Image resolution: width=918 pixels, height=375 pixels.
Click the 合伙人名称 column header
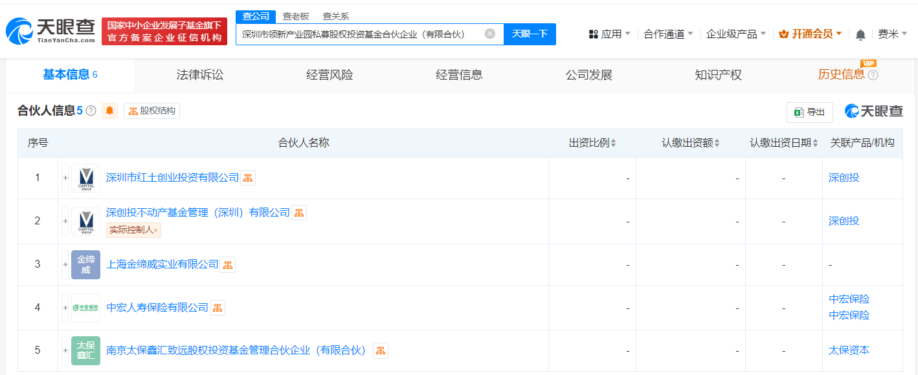303,143
